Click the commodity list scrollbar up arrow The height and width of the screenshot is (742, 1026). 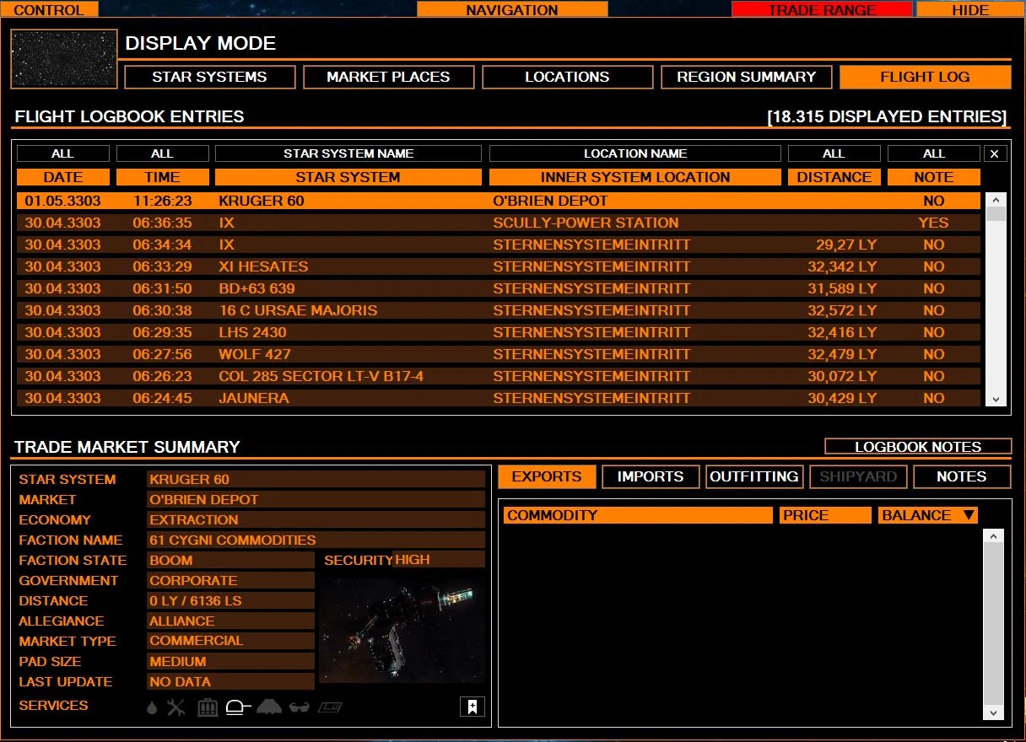(994, 536)
